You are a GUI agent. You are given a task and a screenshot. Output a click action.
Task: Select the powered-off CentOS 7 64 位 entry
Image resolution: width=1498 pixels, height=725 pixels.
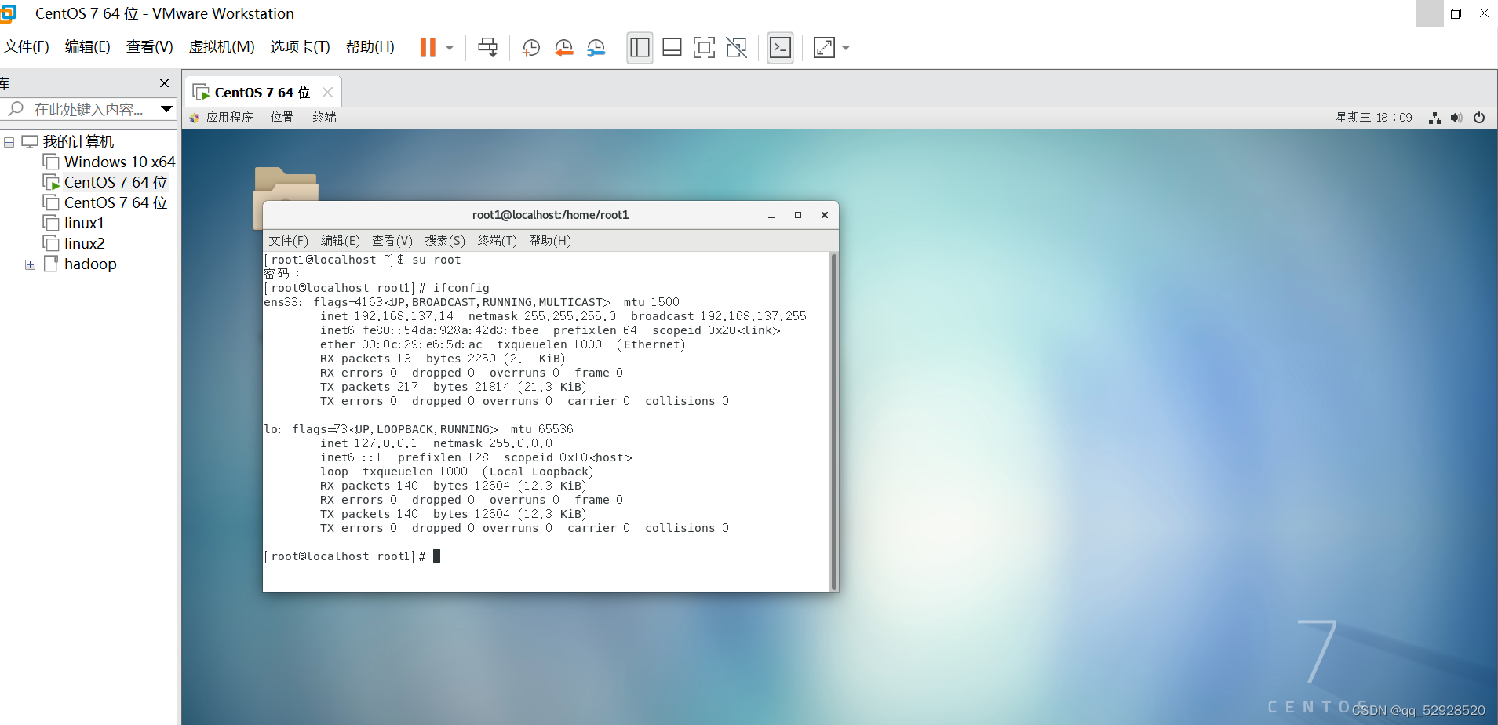pyautogui.click(x=115, y=203)
